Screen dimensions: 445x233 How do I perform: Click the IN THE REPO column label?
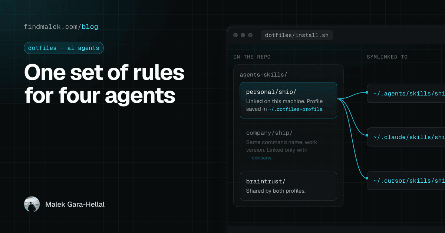(x=252, y=57)
